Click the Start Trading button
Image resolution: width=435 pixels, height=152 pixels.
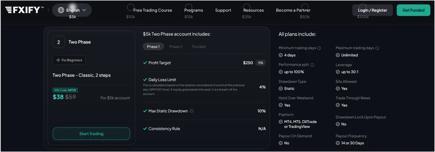91,134
